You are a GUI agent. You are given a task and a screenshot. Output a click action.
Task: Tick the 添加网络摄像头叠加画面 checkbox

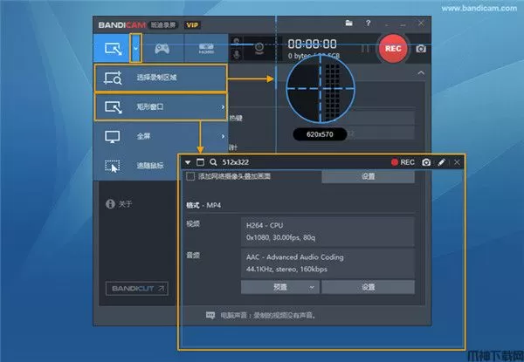[x=190, y=176]
